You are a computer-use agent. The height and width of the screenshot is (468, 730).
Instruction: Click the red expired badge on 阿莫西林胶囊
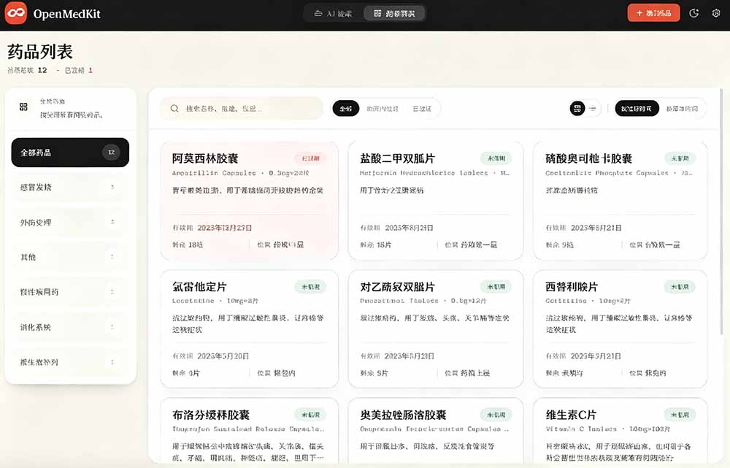[310, 158]
